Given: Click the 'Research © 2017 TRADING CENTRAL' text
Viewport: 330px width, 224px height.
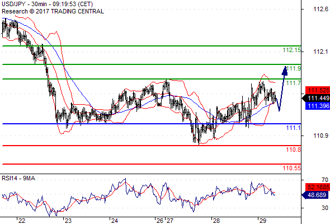Looking at the screenshot, I should click(53, 11).
